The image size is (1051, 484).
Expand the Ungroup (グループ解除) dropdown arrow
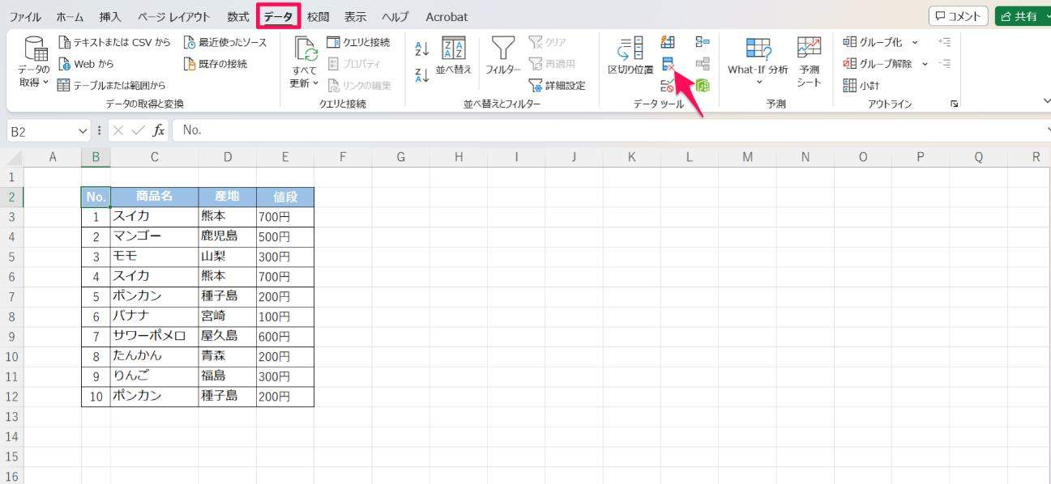(x=925, y=63)
